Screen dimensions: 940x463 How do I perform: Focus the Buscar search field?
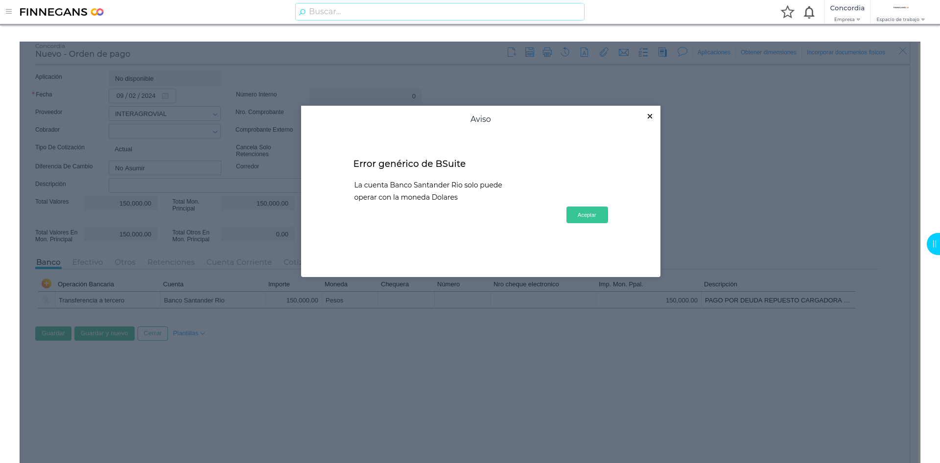click(440, 12)
